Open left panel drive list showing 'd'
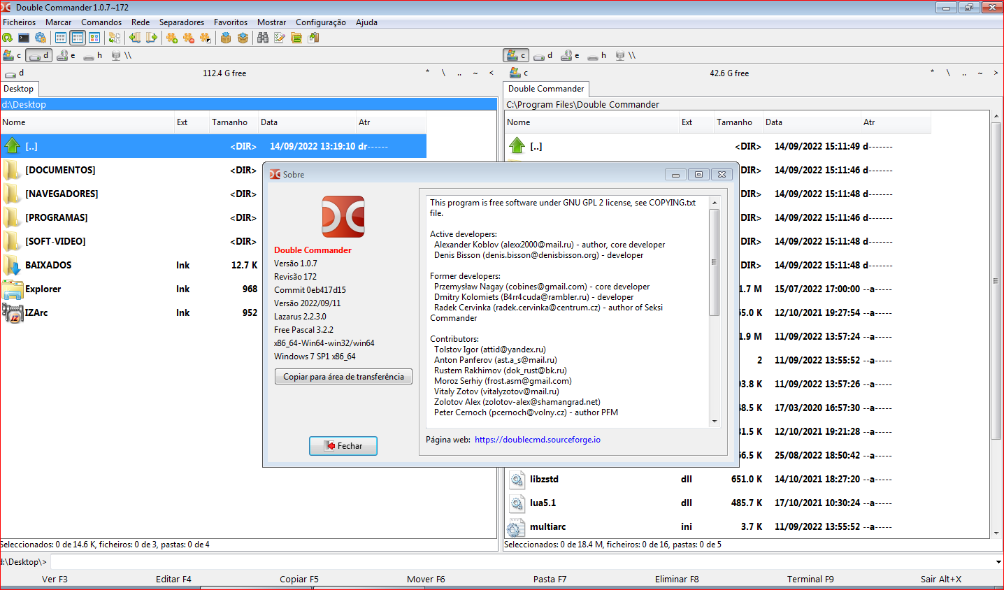The height and width of the screenshot is (590, 1004). pos(14,73)
